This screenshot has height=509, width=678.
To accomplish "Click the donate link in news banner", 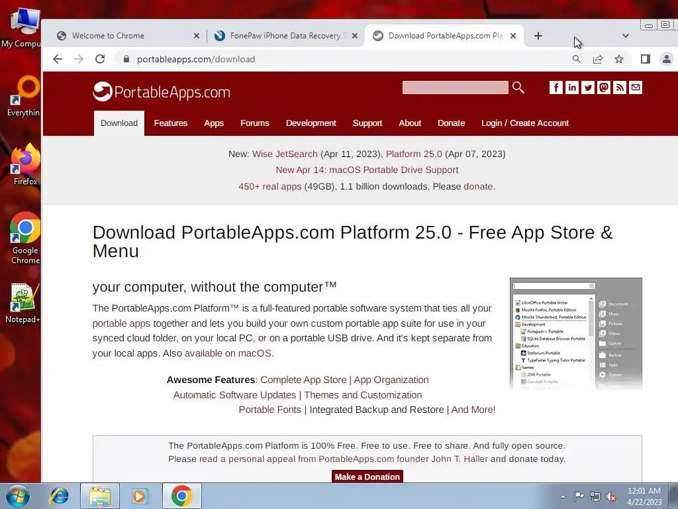I will coord(478,186).
